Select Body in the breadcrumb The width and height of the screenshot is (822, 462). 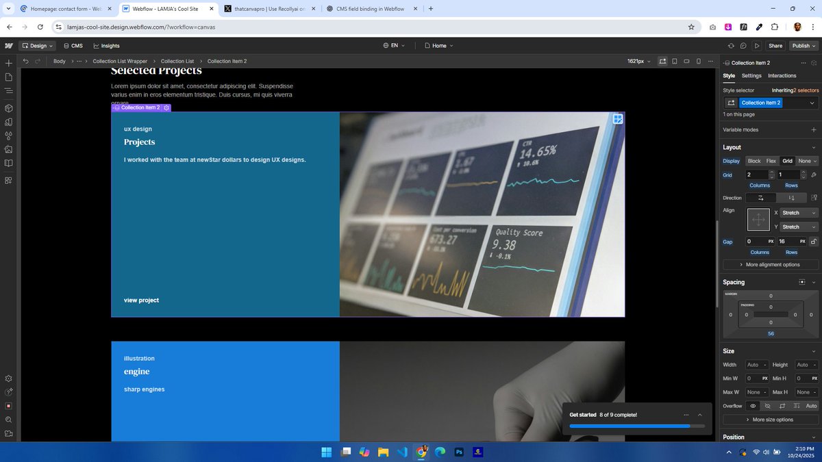[60, 61]
